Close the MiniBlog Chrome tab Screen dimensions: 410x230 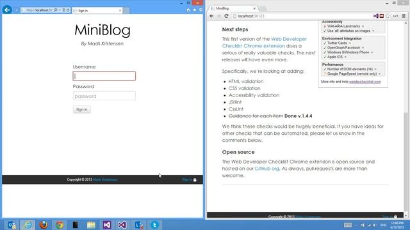[x=254, y=8]
